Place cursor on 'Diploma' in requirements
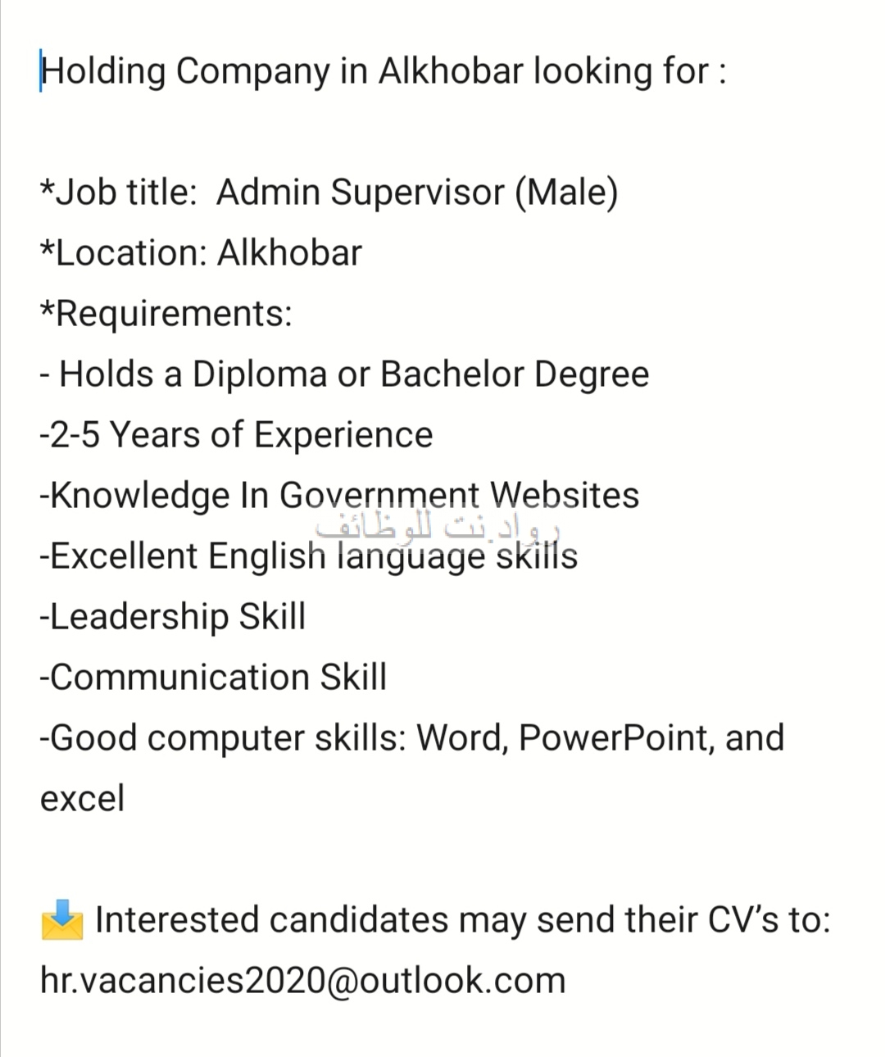 259,374
